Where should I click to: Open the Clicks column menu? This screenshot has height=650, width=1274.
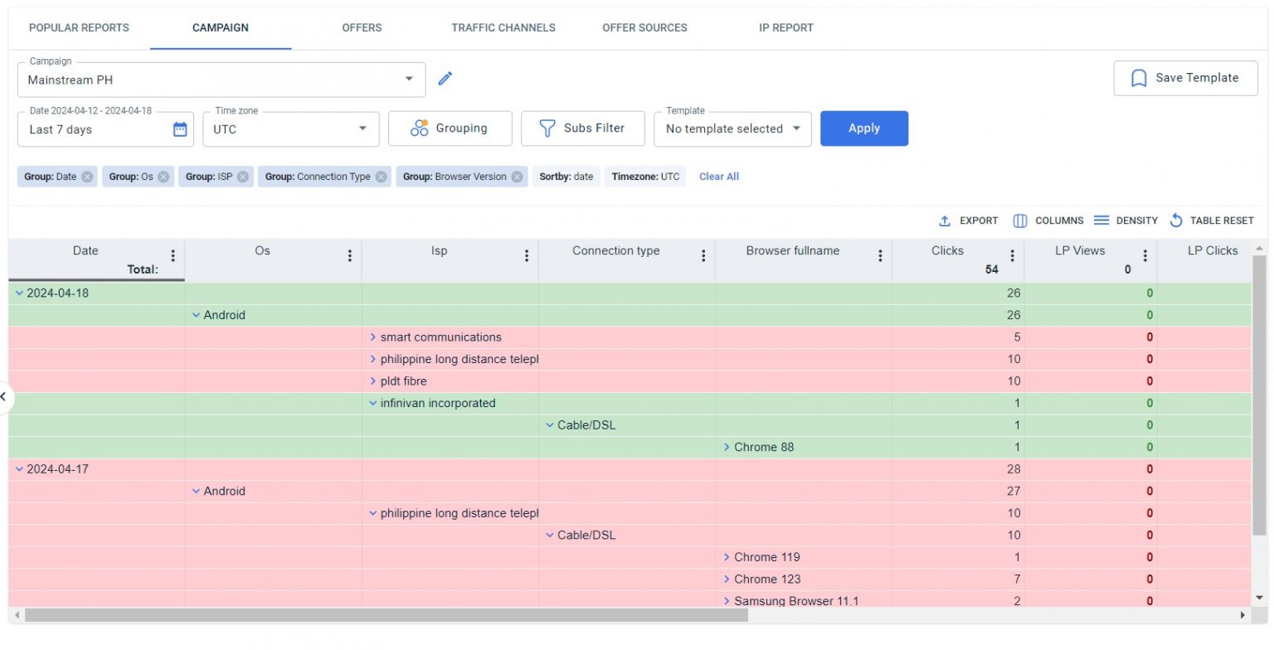tap(1012, 256)
